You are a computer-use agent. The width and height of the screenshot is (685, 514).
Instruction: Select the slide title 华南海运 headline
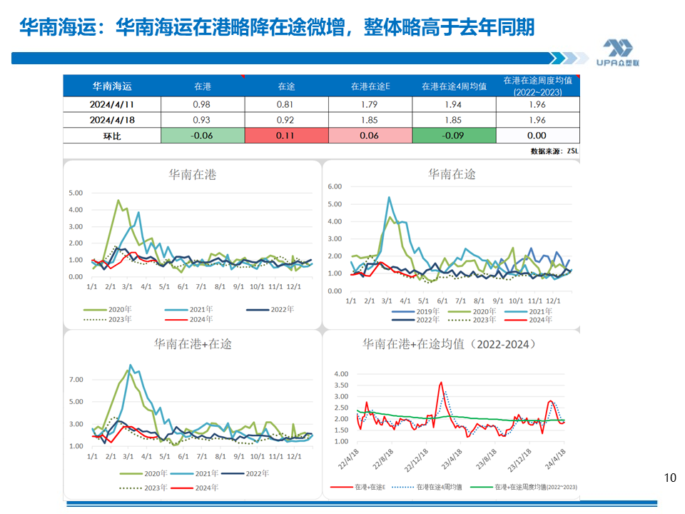tap(277, 27)
